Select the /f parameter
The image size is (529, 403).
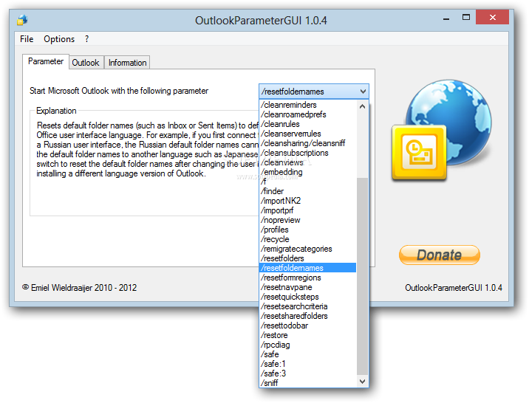pyautogui.click(x=307, y=182)
